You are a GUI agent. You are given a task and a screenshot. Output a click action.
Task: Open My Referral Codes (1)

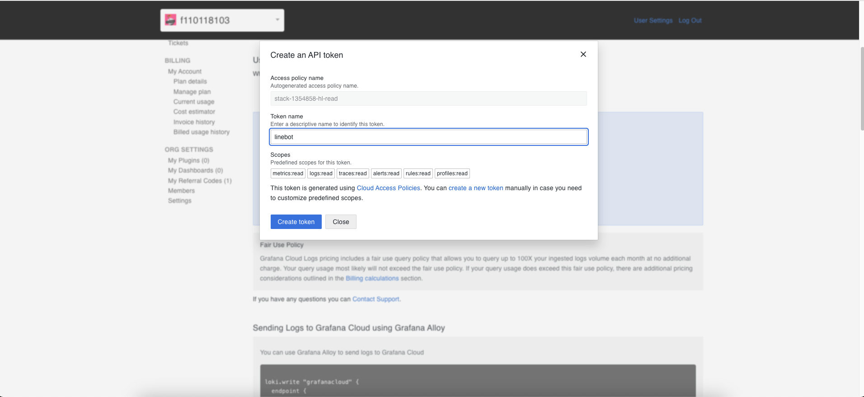200,181
